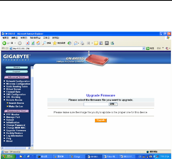Open the Edit menu (編輯)
The image size is (172, 159).
point(14,38)
